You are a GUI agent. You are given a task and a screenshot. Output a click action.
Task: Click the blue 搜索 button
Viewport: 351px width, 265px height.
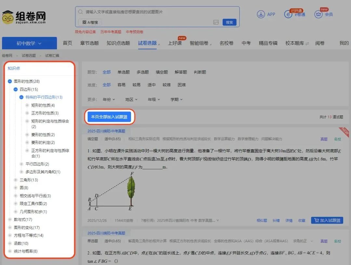[229, 22]
